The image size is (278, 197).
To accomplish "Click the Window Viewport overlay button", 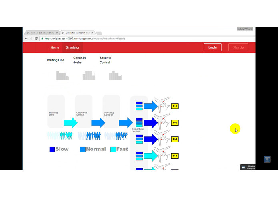I will pos(248,167).
